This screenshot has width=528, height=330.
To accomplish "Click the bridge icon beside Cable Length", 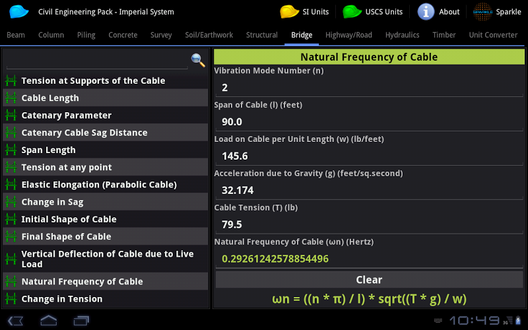I will (11, 98).
